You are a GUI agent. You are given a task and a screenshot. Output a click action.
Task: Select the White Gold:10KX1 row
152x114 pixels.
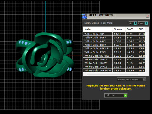coord(114,60)
